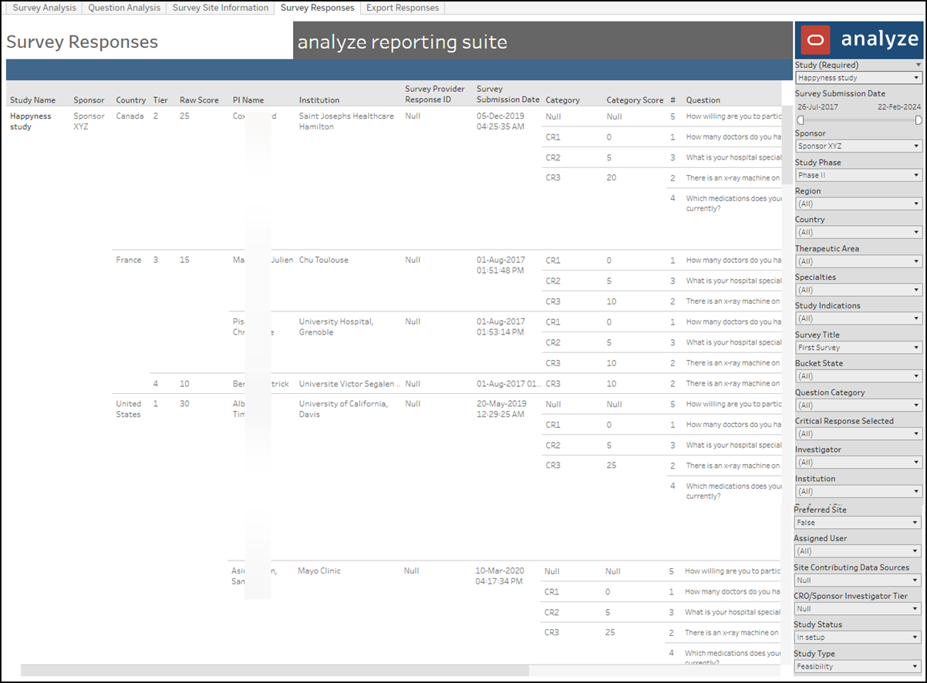Click the Canada country cell
Viewport: 927px width, 683px height.
tap(130, 116)
